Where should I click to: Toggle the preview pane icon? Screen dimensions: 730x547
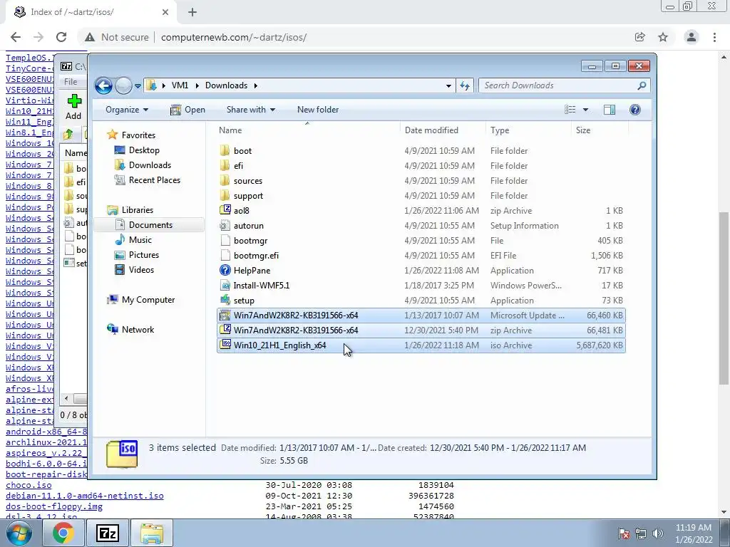point(610,110)
